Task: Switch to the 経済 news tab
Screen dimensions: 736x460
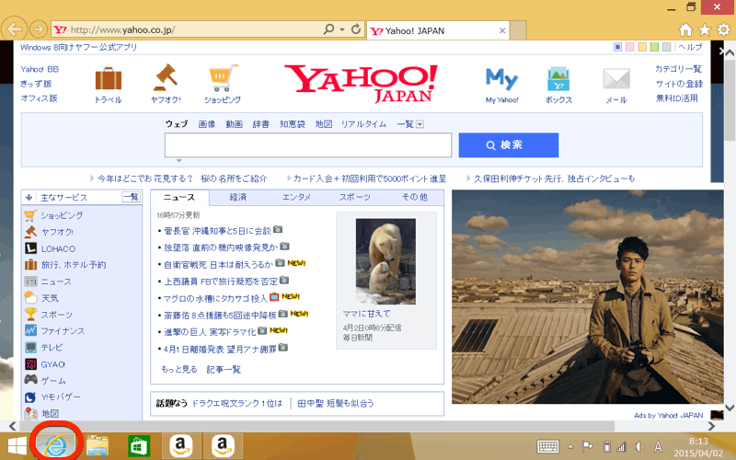Action: click(x=237, y=197)
